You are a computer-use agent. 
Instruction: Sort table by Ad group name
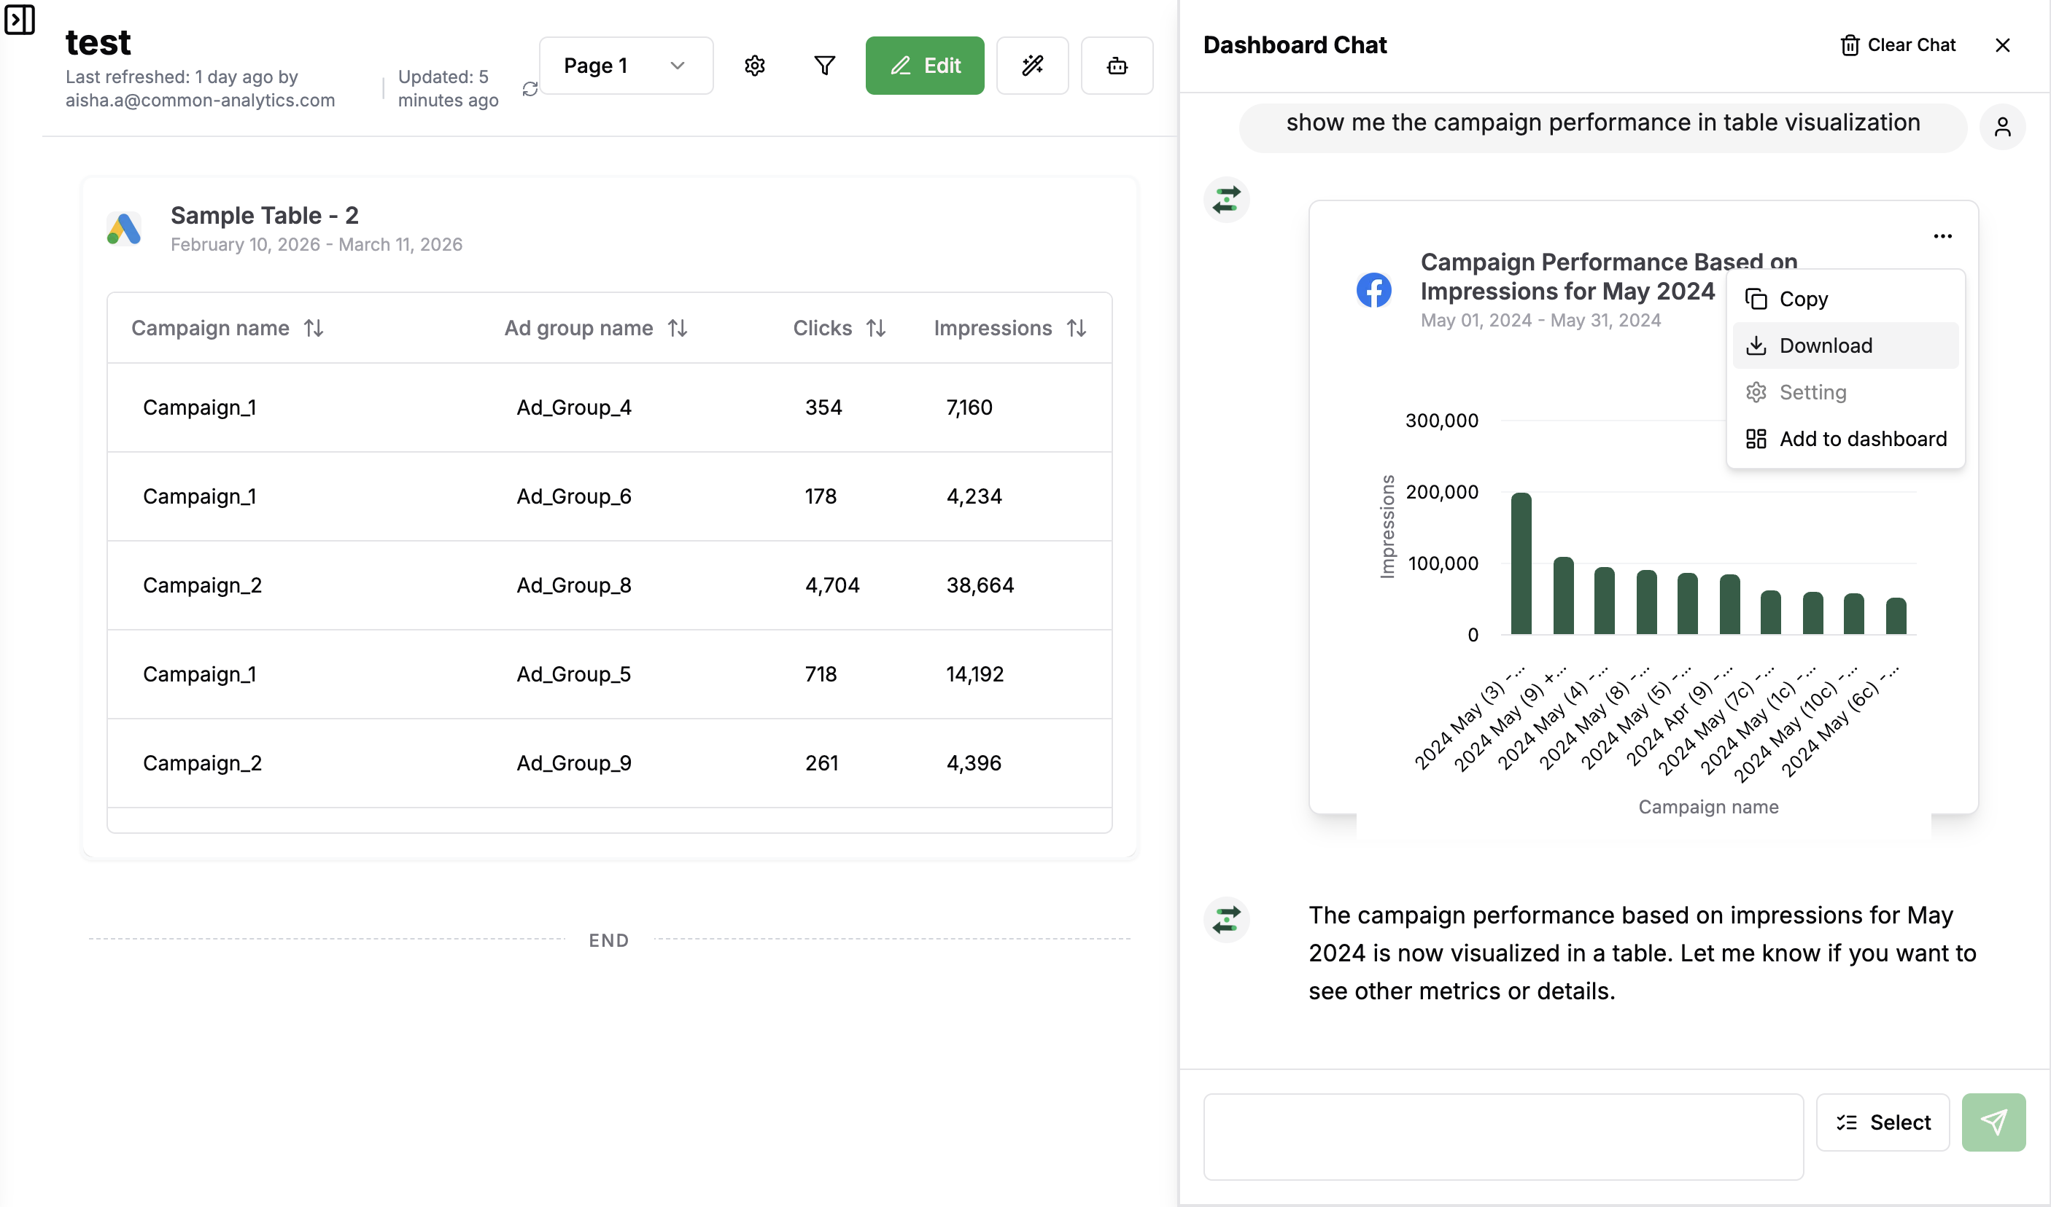click(677, 328)
